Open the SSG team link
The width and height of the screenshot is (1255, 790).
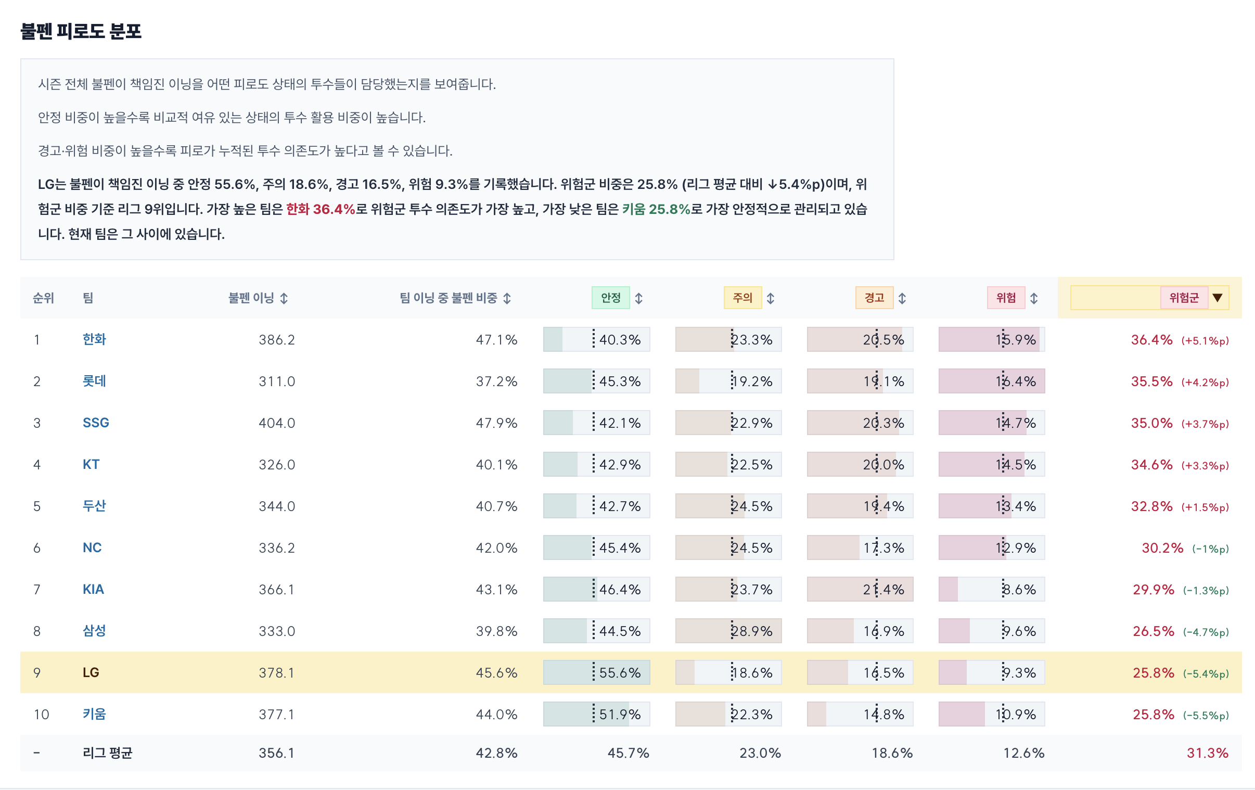(96, 423)
